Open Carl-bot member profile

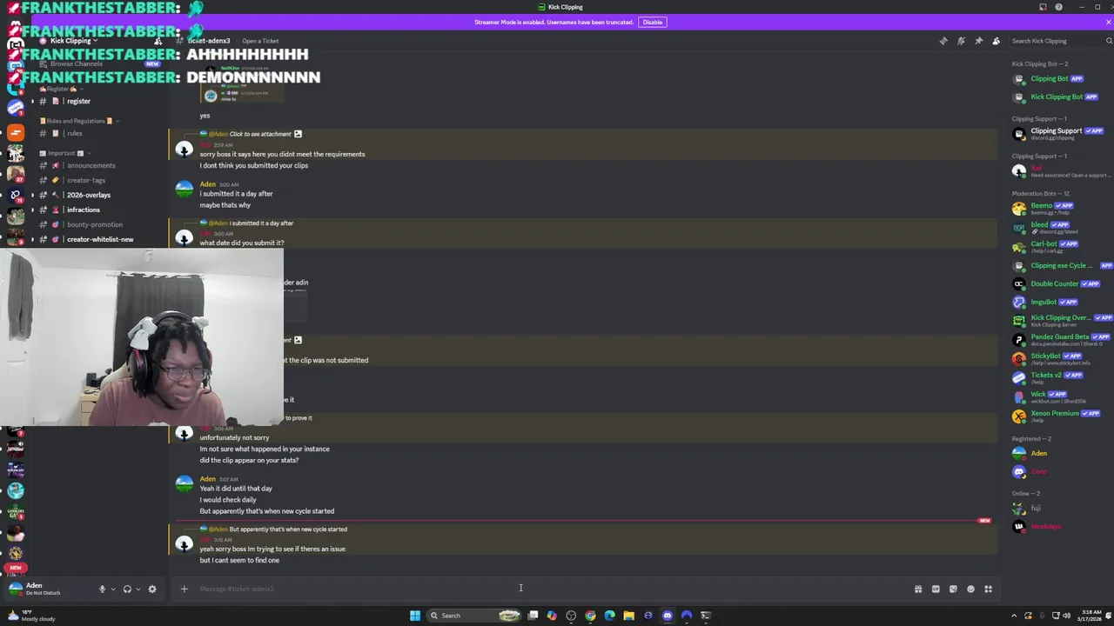pyautogui.click(x=1060, y=247)
